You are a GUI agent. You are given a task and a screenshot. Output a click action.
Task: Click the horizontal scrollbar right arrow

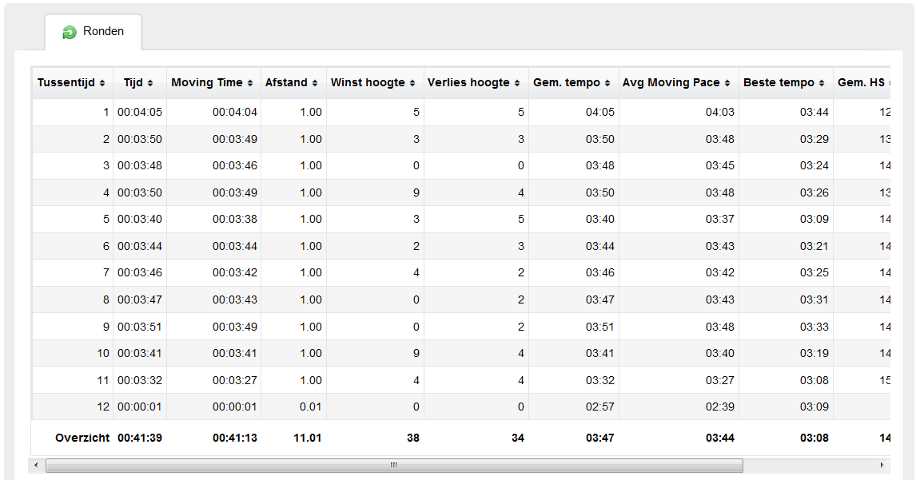(882, 465)
